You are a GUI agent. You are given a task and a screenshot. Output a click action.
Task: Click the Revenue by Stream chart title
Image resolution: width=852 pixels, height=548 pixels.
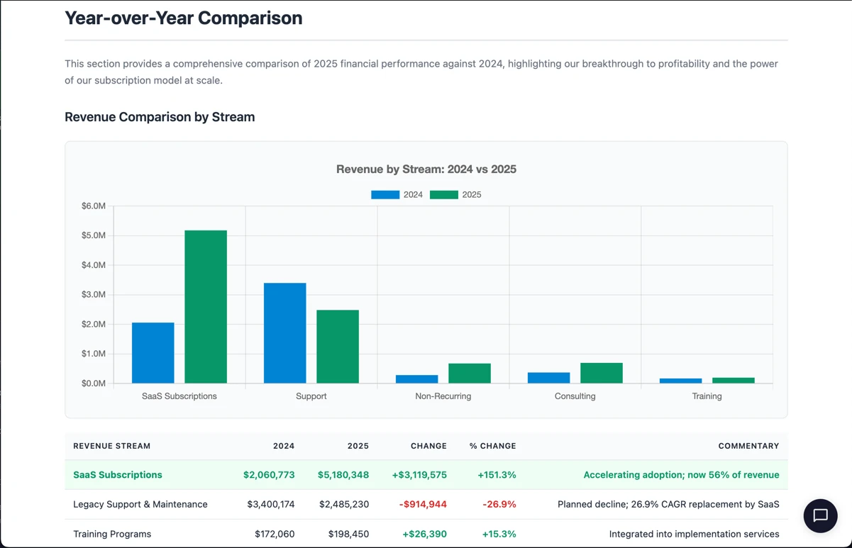426,169
